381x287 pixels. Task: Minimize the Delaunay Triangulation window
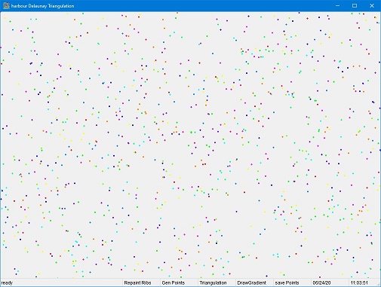tap(337, 5)
